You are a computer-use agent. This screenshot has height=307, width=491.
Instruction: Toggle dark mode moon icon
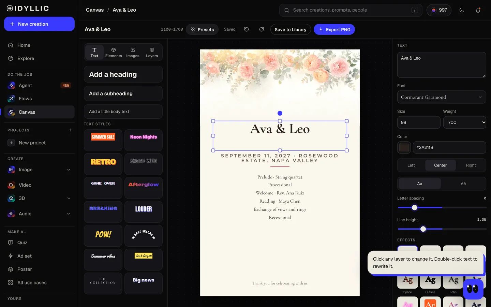462,10
